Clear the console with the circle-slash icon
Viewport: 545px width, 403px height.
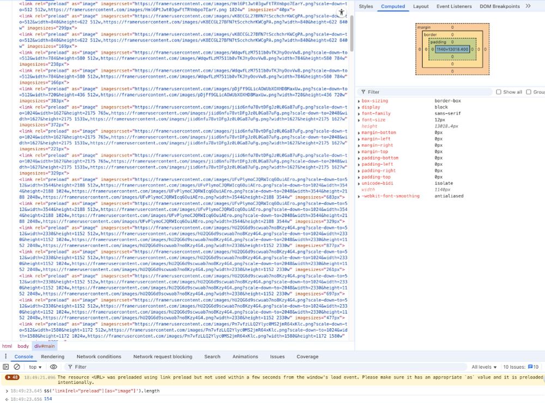click(x=17, y=367)
